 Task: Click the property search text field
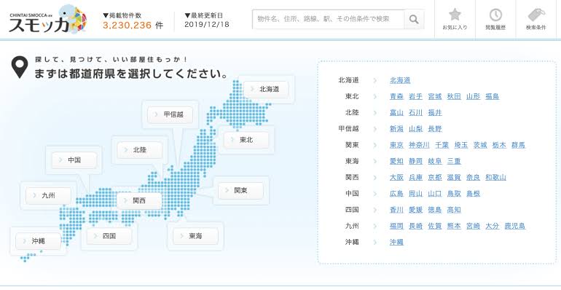pyautogui.click(x=329, y=20)
